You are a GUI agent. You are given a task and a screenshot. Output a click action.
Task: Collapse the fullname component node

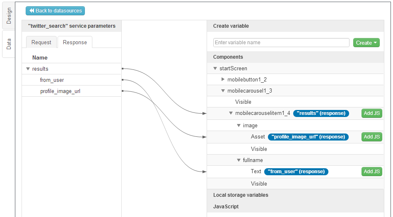coord(239,160)
